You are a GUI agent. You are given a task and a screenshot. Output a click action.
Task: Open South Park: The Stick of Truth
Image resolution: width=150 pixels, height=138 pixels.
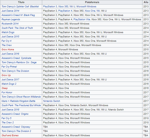[17, 28]
